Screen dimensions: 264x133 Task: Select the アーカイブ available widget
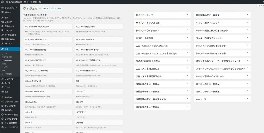[99, 91]
